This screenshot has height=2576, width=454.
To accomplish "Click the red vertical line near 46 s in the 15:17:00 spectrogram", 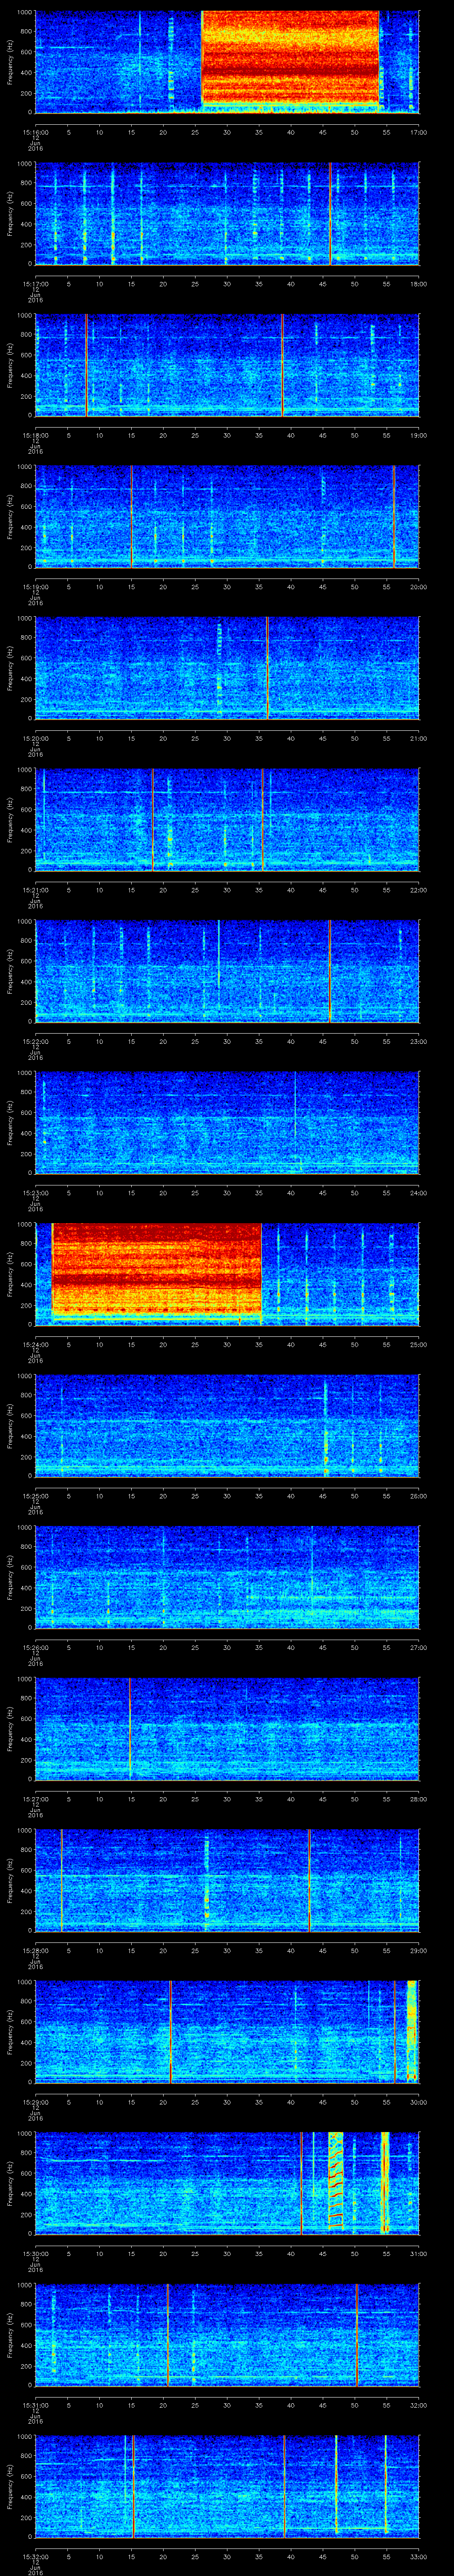I will pos(330,213).
